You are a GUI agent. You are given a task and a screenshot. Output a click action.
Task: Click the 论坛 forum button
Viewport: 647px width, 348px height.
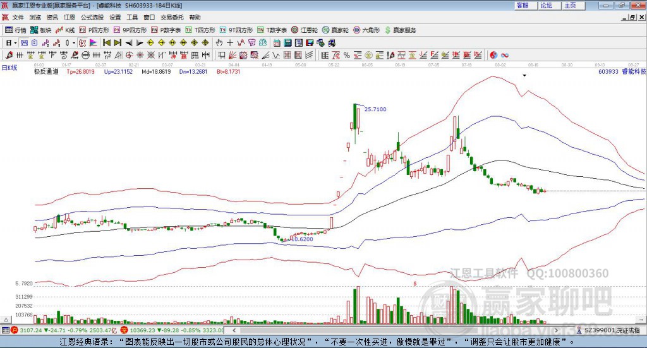pos(550,5)
